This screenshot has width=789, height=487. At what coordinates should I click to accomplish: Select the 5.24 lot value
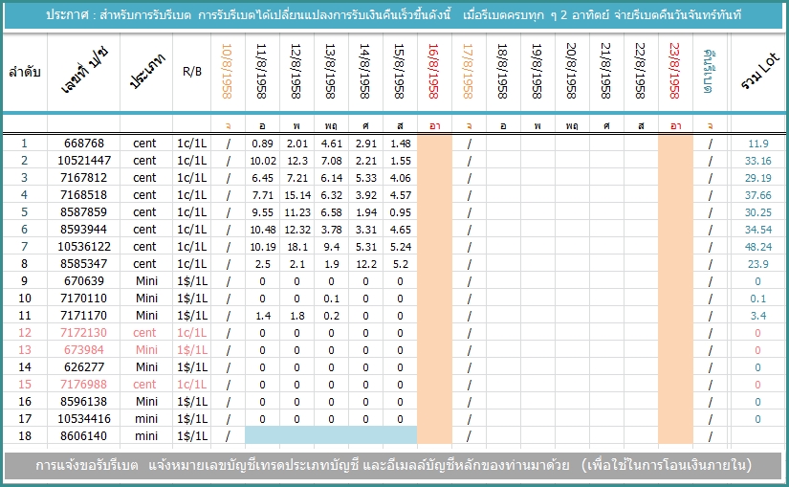click(401, 246)
